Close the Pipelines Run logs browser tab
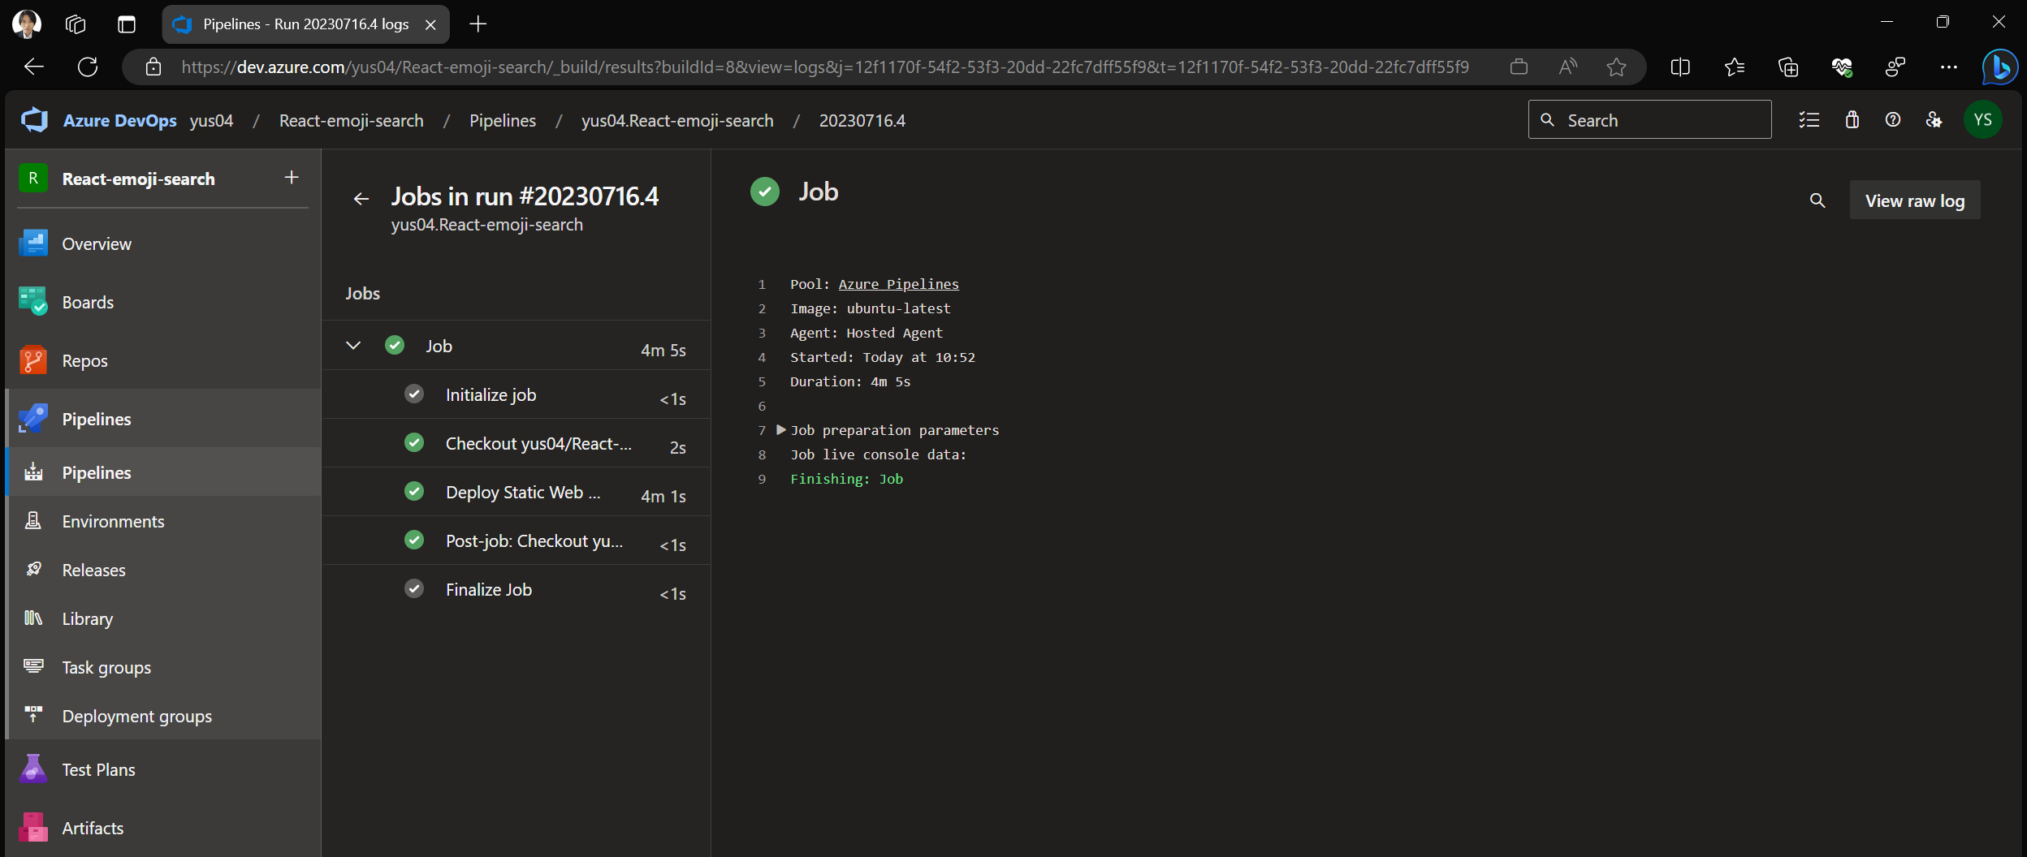2027x857 pixels. click(430, 24)
